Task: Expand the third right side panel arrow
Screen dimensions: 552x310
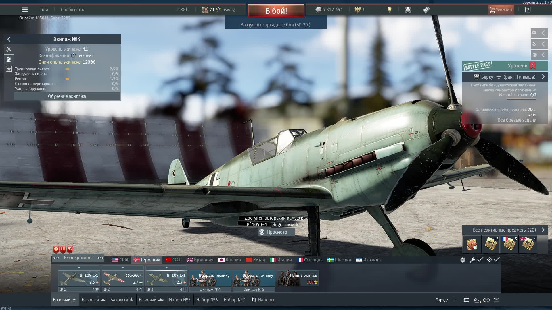Action: pyautogui.click(x=543, y=55)
